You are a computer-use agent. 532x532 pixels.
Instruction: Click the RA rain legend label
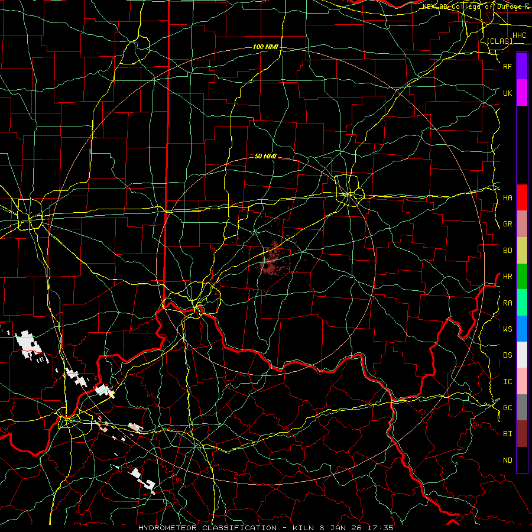click(507, 303)
